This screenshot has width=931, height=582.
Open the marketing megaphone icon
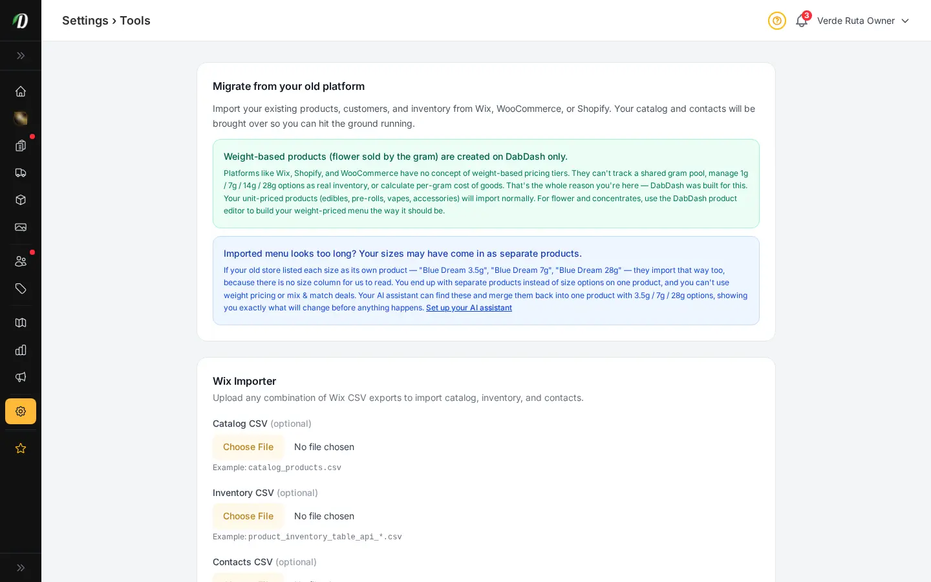click(x=21, y=377)
